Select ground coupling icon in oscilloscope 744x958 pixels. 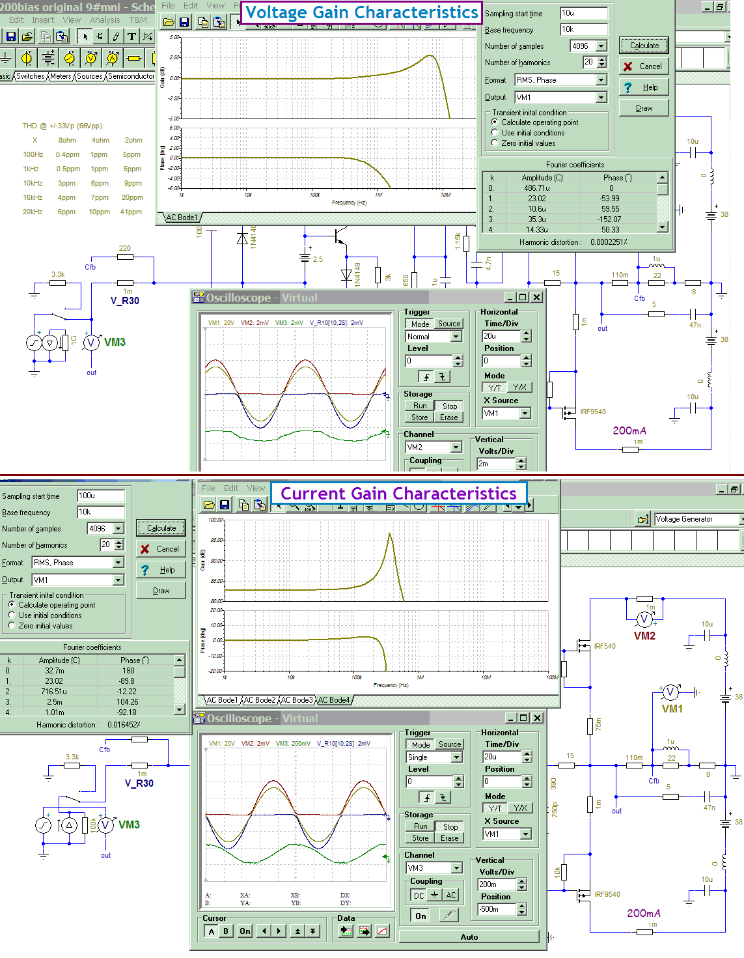(435, 895)
